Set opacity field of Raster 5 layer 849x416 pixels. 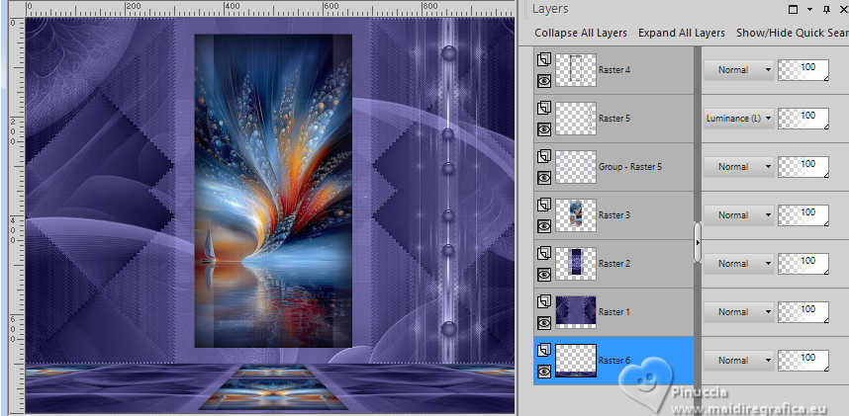pos(803,119)
